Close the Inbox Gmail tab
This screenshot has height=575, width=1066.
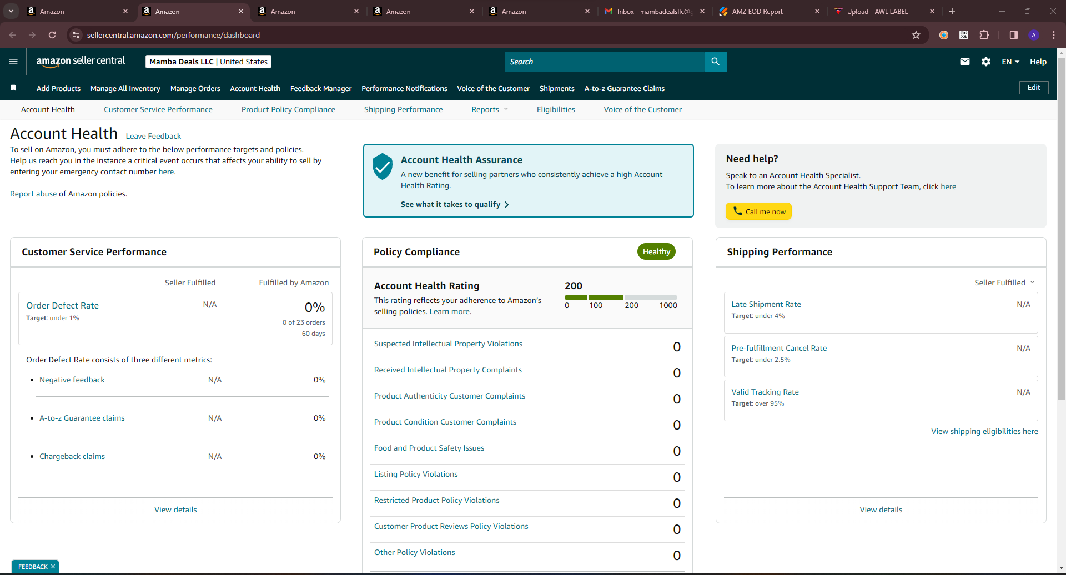[x=702, y=11]
